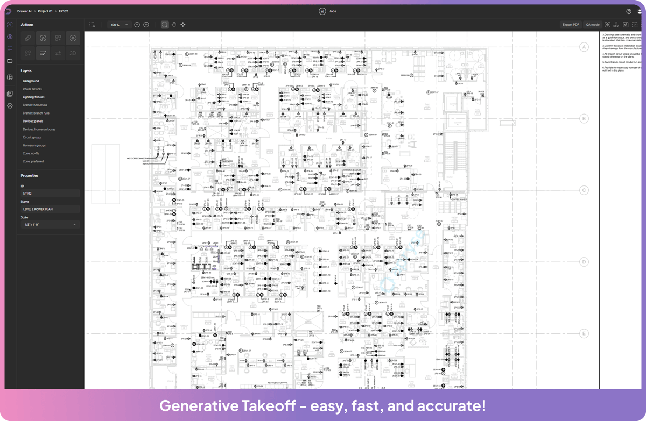Zoom out using the minus icon
646x421 pixels.
[137, 24]
